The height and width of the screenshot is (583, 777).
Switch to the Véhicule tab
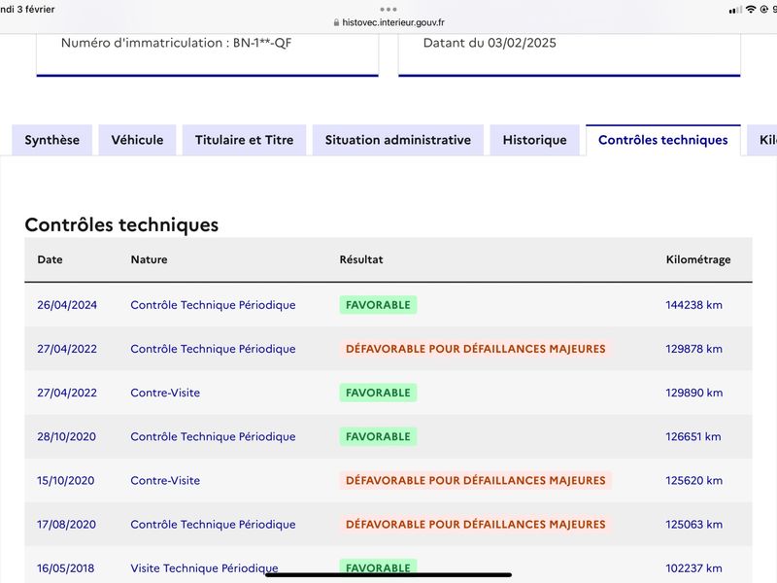click(137, 140)
